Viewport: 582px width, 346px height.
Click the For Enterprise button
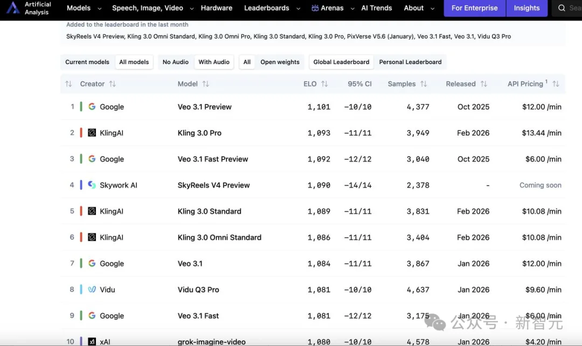(474, 8)
